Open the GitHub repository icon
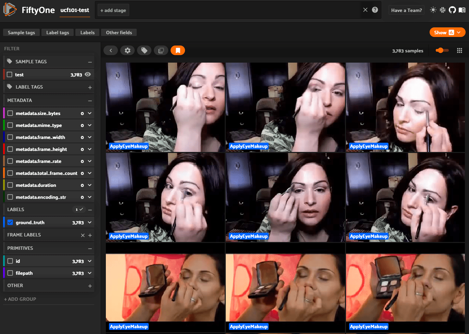 (452, 10)
